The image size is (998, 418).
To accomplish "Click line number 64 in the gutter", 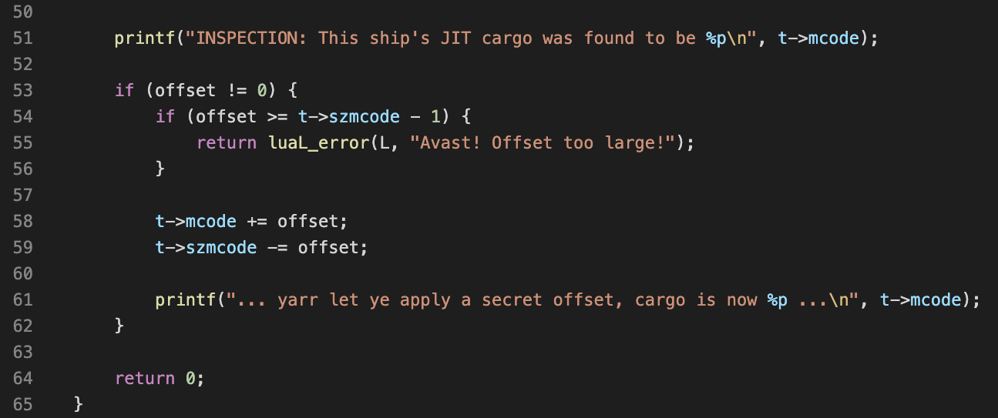I will (x=23, y=378).
